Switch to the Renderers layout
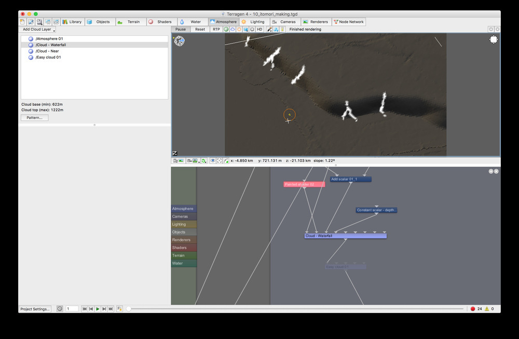The image size is (519, 339). [316, 22]
